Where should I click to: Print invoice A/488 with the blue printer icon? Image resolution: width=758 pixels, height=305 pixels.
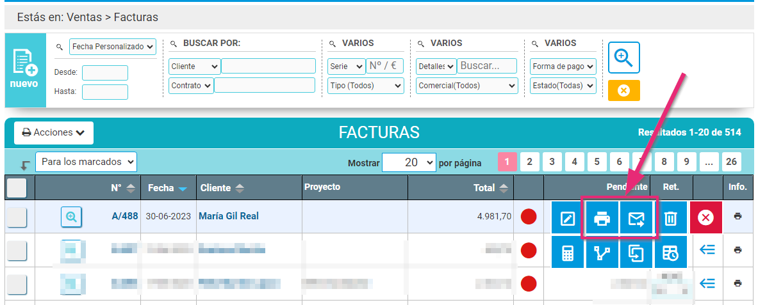coord(602,219)
